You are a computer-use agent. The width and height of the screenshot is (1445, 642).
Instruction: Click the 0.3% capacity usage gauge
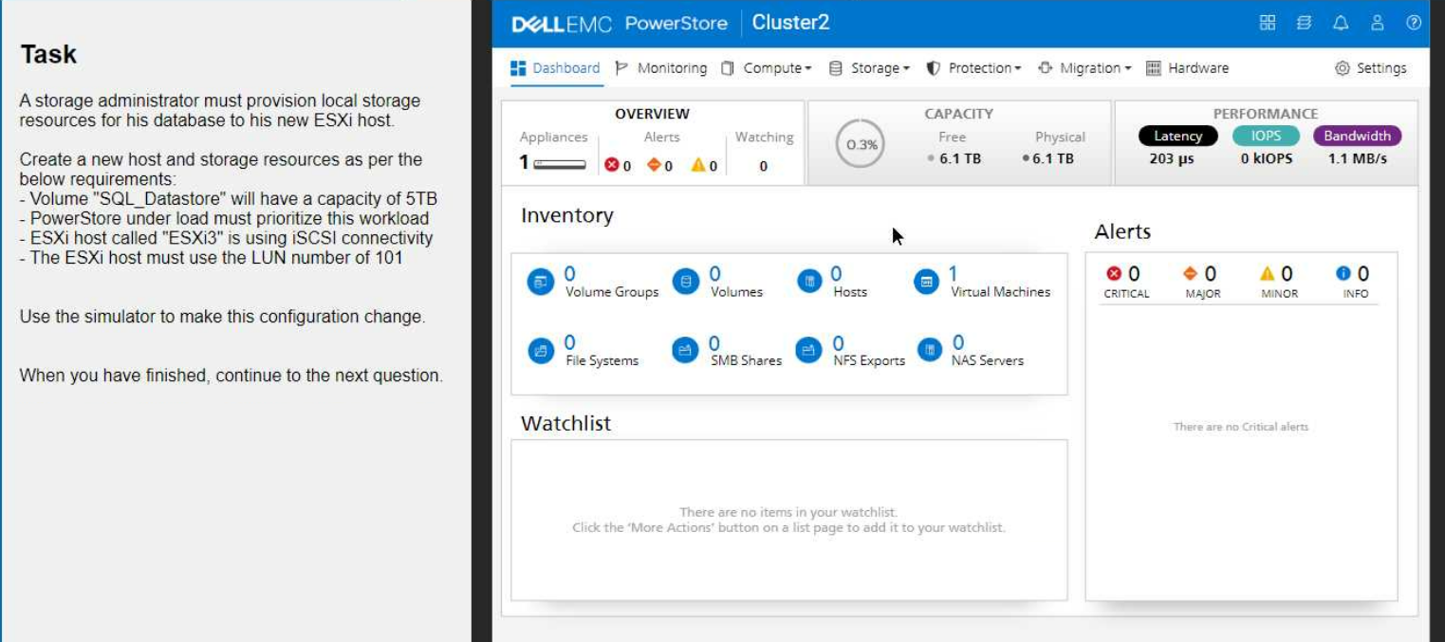(x=861, y=145)
